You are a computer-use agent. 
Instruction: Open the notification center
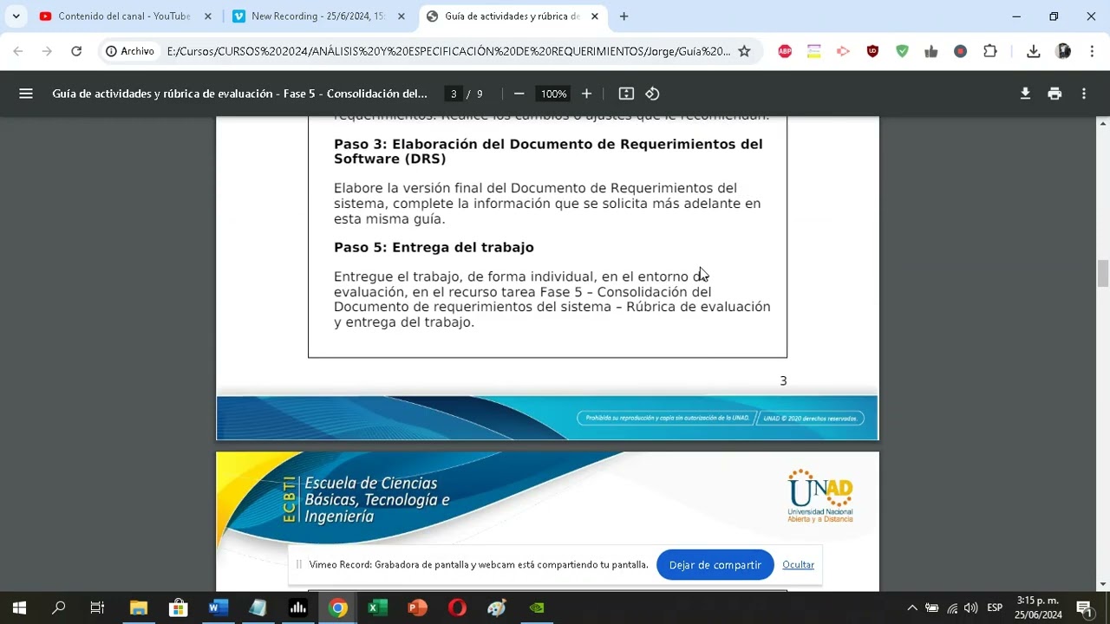(1084, 608)
